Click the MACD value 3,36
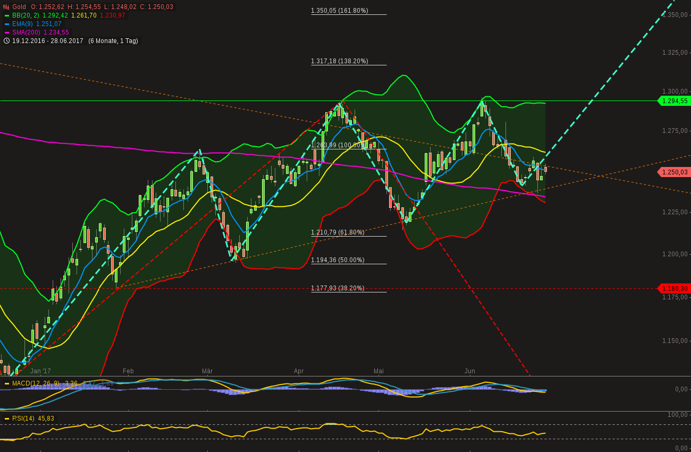This screenshot has width=691, height=452. [x=71, y=383]
